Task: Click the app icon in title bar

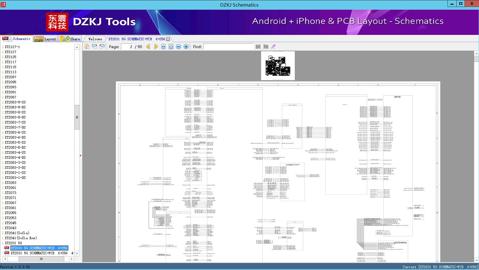Action: pyautogui.click(x=3, y=4)
